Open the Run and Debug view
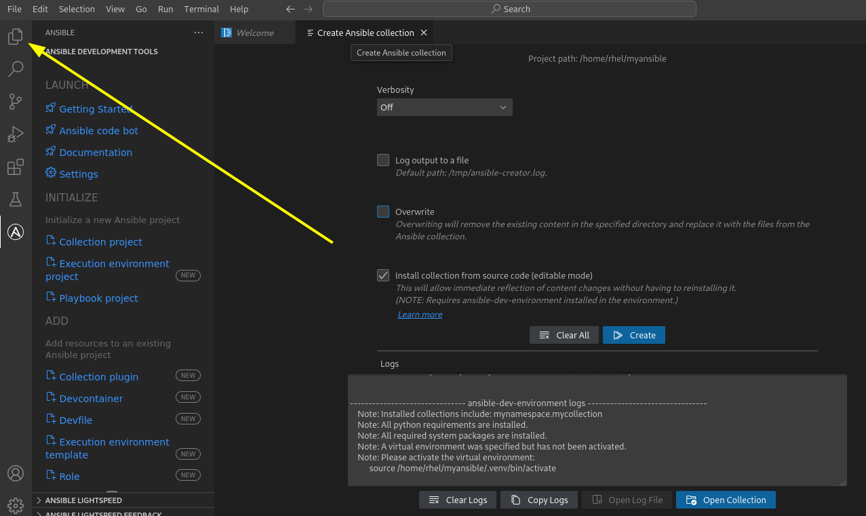This screenshot has width=866, height=516. 16,134
